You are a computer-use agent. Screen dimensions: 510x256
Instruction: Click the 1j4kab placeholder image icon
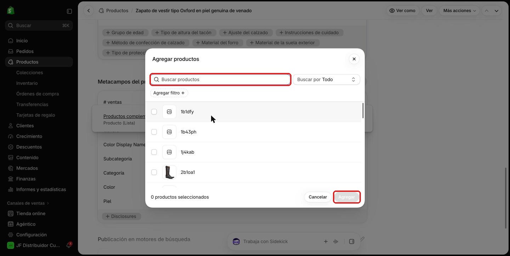click(169, 152)
